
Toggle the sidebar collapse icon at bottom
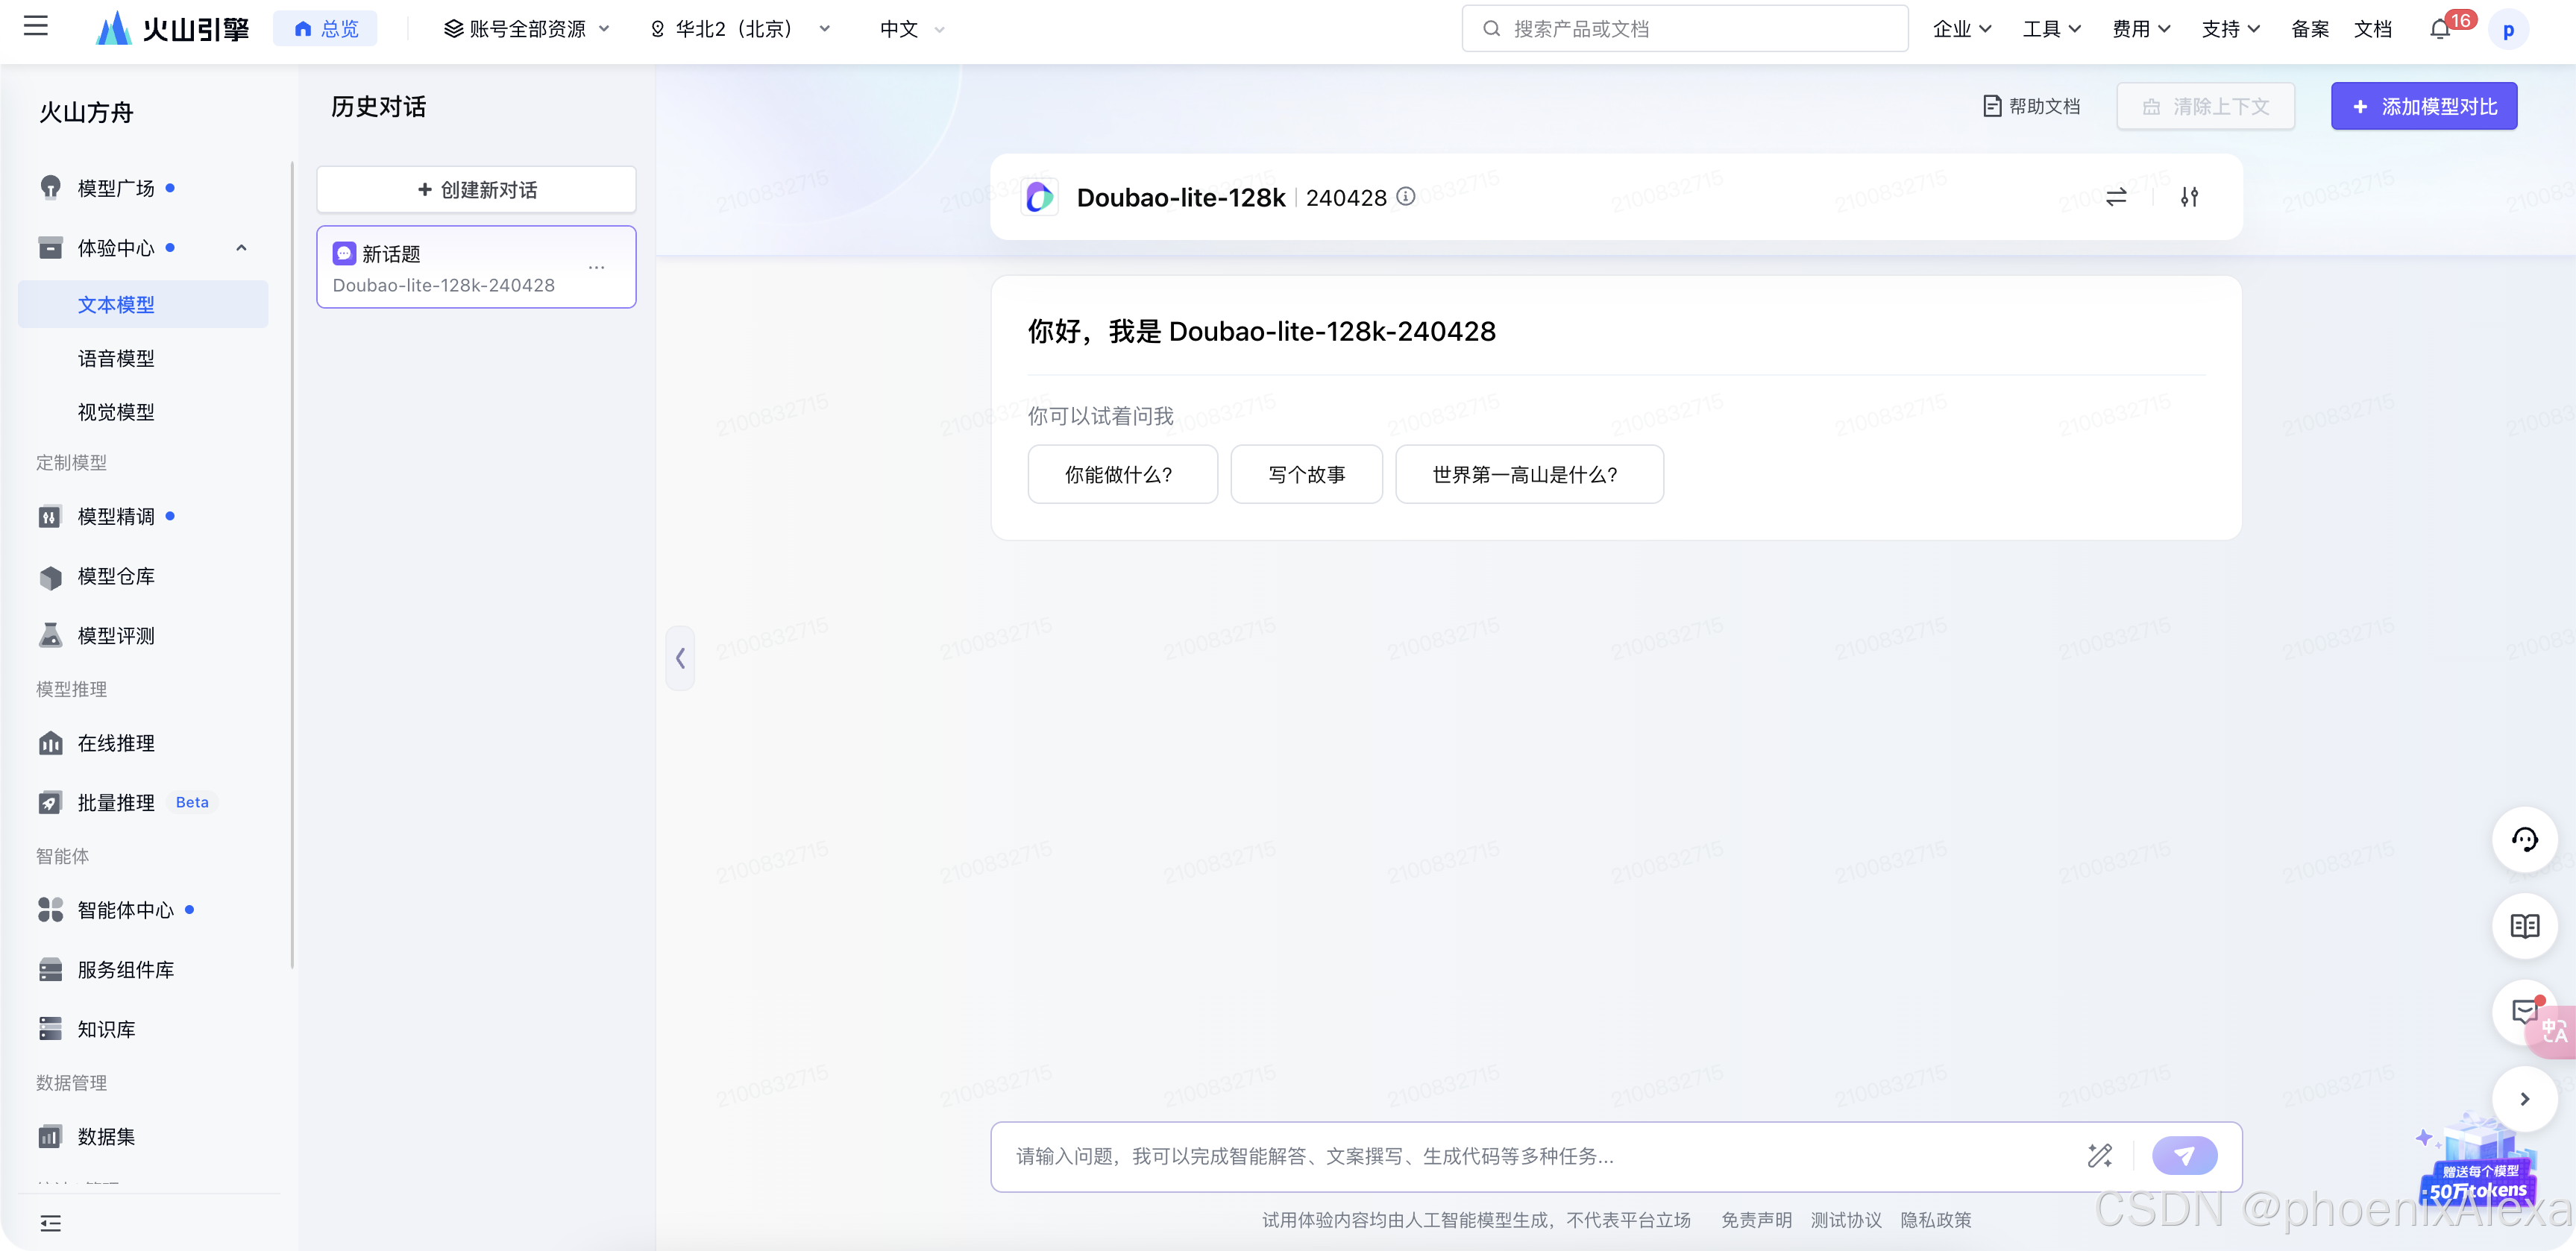(x=50, y=1223)
